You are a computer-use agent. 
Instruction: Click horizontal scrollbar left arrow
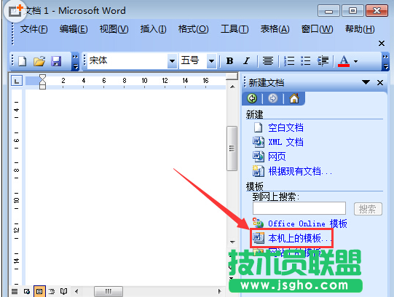pyautogui.click(x=76, y=291)
